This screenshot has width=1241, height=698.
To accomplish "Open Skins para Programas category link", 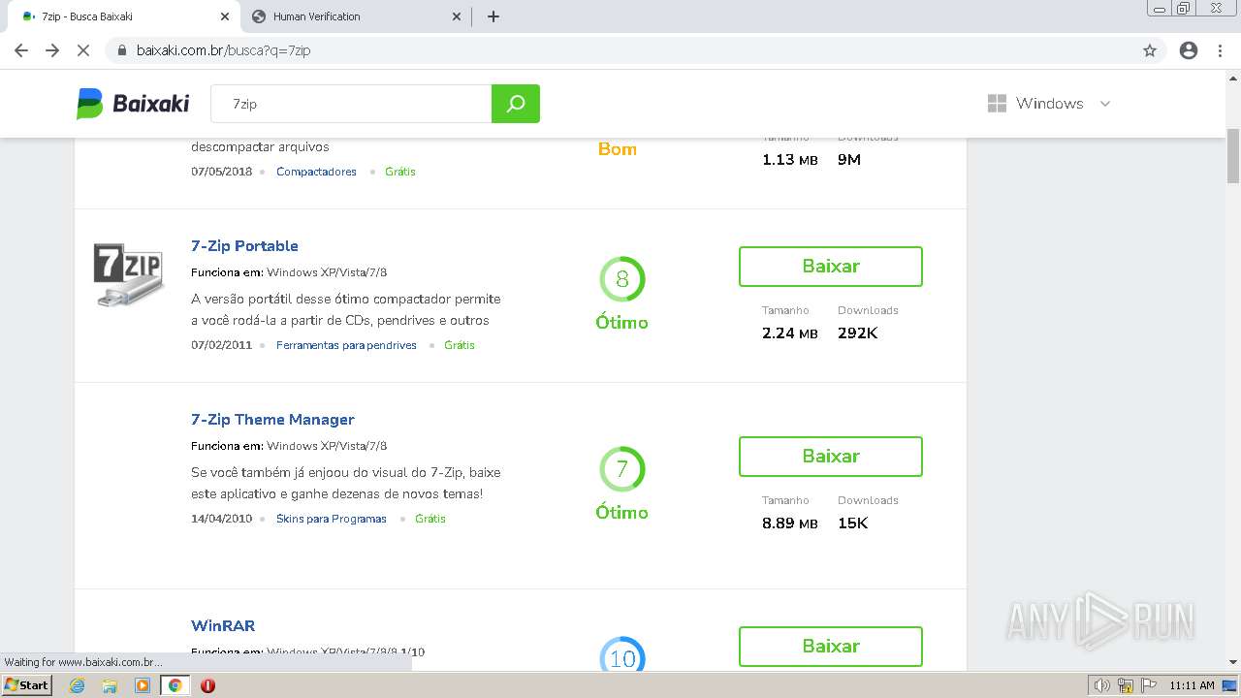I will (x=332, y=519).
